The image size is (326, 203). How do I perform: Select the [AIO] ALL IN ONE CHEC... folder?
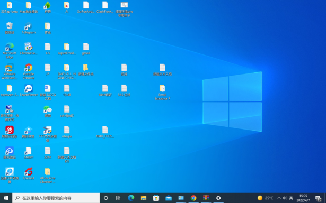[x=67, y=71]
